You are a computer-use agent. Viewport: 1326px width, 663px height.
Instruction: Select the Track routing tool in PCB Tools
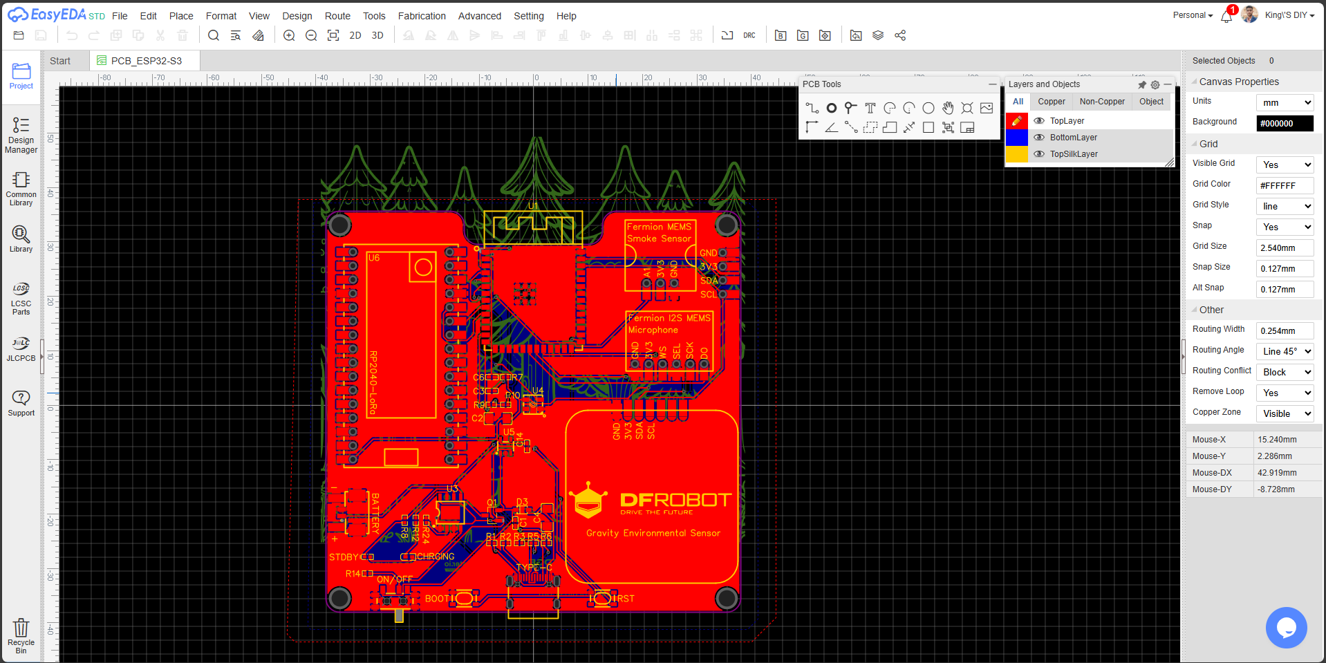click(812, 108)
